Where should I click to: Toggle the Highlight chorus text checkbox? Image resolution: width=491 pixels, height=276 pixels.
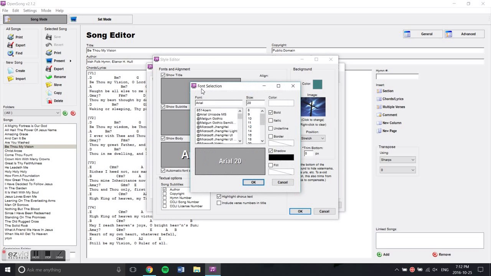click(219, 197)
